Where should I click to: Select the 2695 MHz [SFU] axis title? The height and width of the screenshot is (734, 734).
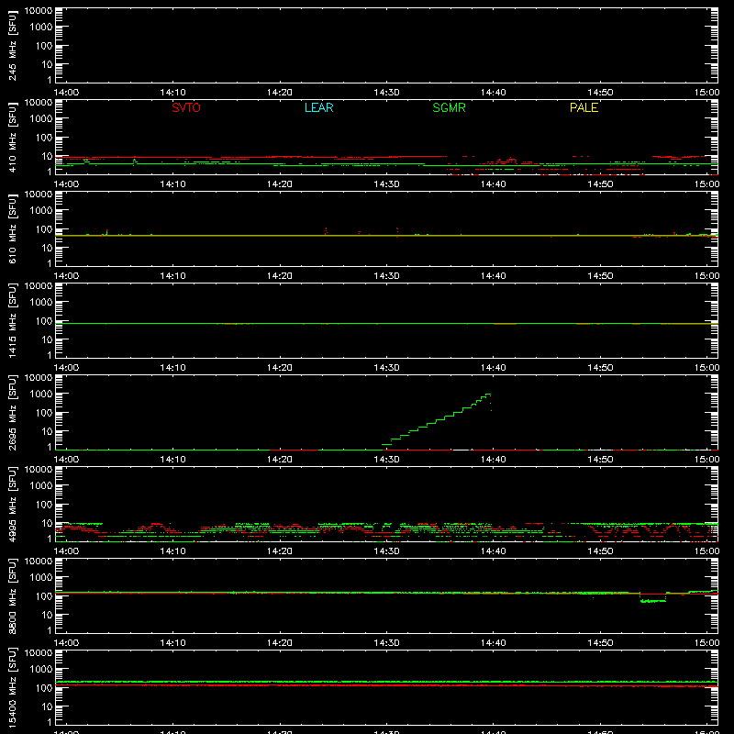[x=13, y=412]
